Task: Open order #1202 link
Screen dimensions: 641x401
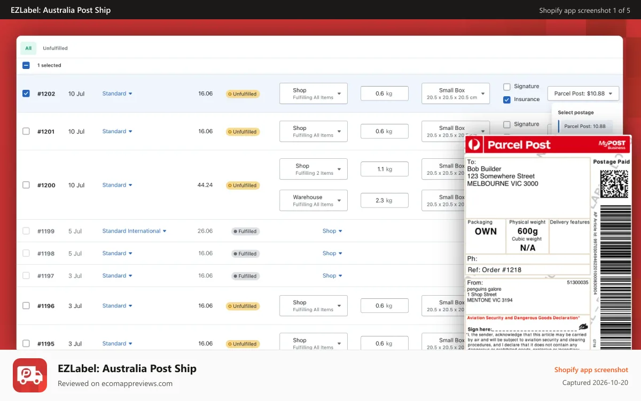Action: click(x=46, y=94)
